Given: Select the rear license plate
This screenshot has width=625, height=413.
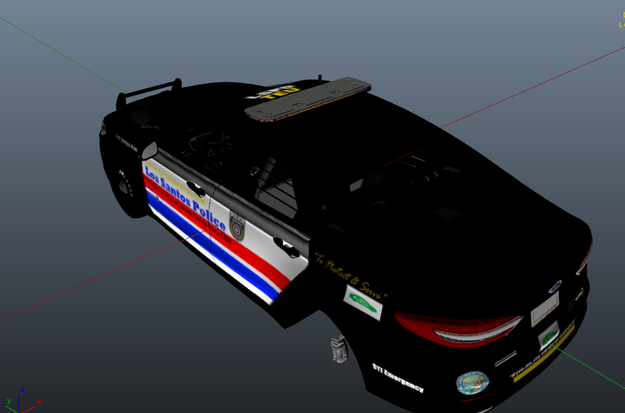Looking at the screenshot, I should tap(545, 308).
